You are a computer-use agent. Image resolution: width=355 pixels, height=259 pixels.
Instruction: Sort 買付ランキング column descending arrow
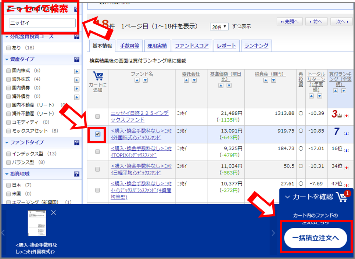344,91
